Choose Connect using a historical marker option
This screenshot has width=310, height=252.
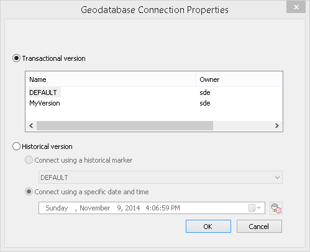29,160
